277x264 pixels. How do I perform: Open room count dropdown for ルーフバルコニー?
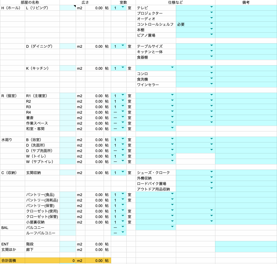coord(122,233)
